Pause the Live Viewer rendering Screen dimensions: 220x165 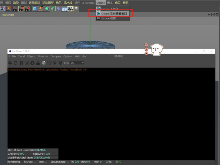pyautogui.click(x=21, y=63)
